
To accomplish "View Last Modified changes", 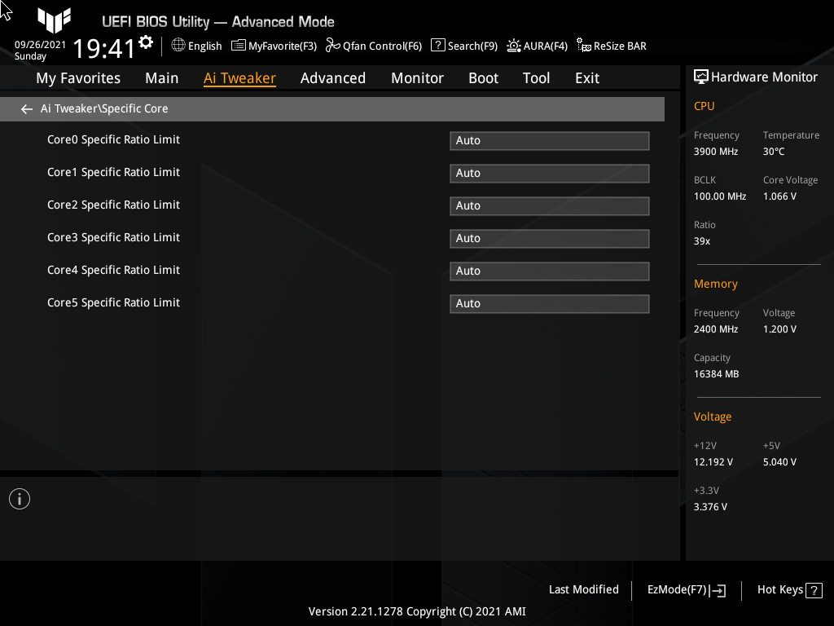I will 583,589.
